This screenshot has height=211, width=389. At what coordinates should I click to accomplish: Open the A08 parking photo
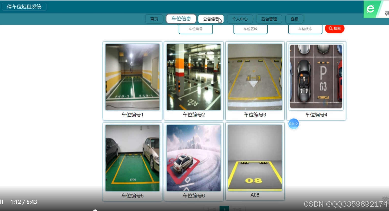[255, 158]
